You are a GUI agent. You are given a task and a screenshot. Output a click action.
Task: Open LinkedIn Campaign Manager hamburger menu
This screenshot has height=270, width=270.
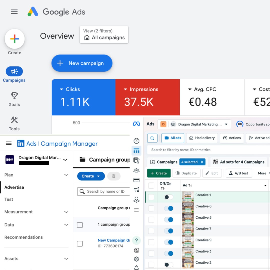[x=9, y=143]
